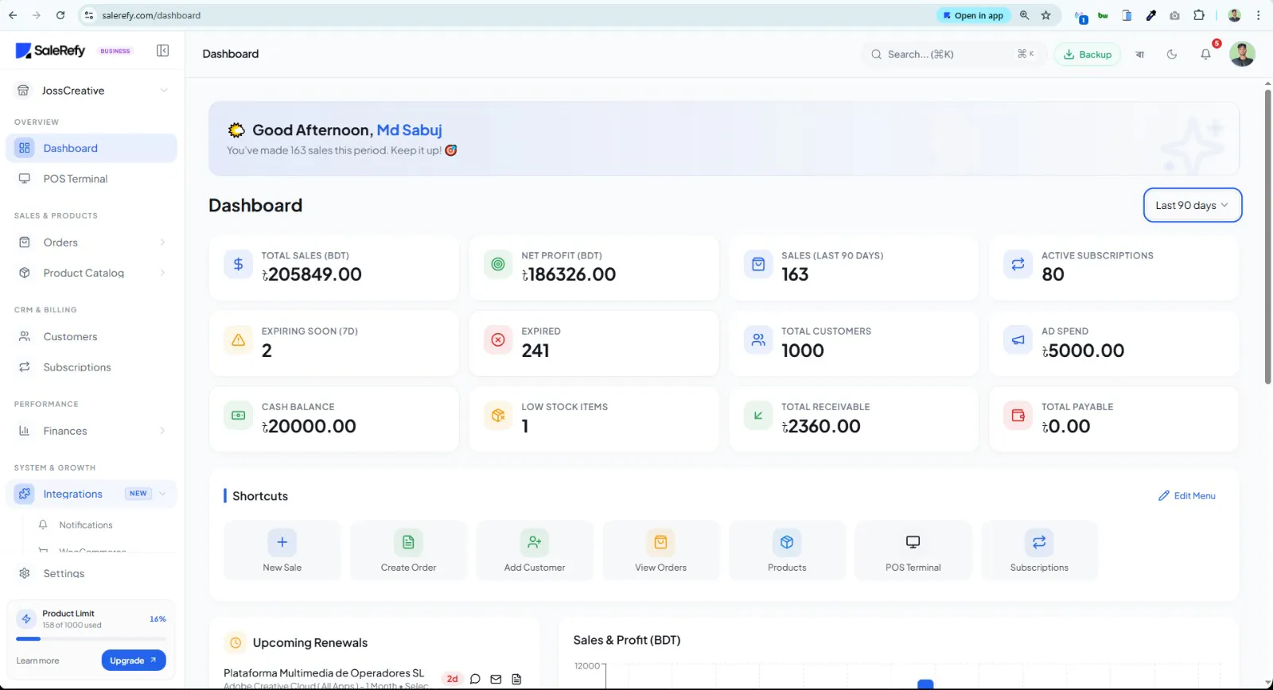Click the BUSINESS plan badge

point(115,51)
